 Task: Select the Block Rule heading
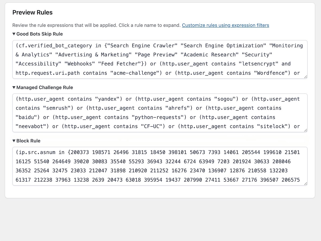pyautogui.click(x=28, y=141)
